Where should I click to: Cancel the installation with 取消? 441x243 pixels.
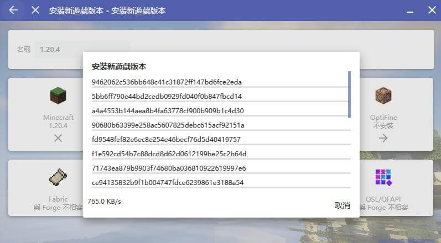[343, 205]
